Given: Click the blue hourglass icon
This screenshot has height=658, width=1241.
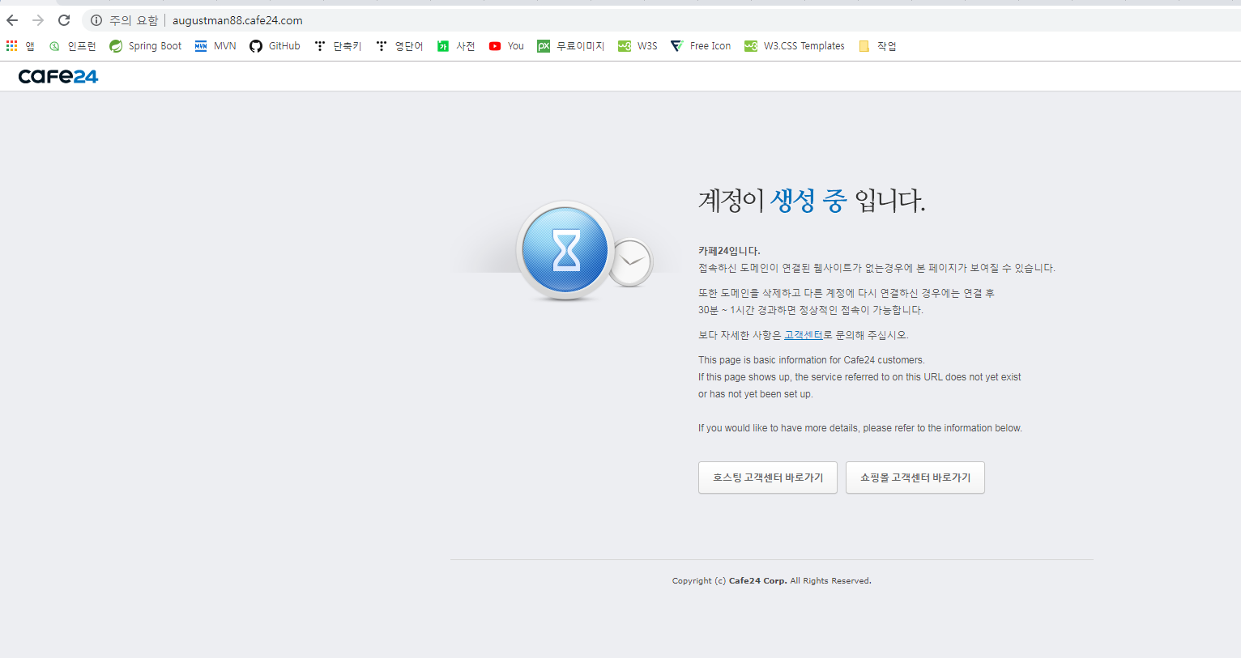Looking at the screenshot, I should [x=565, y=250].
